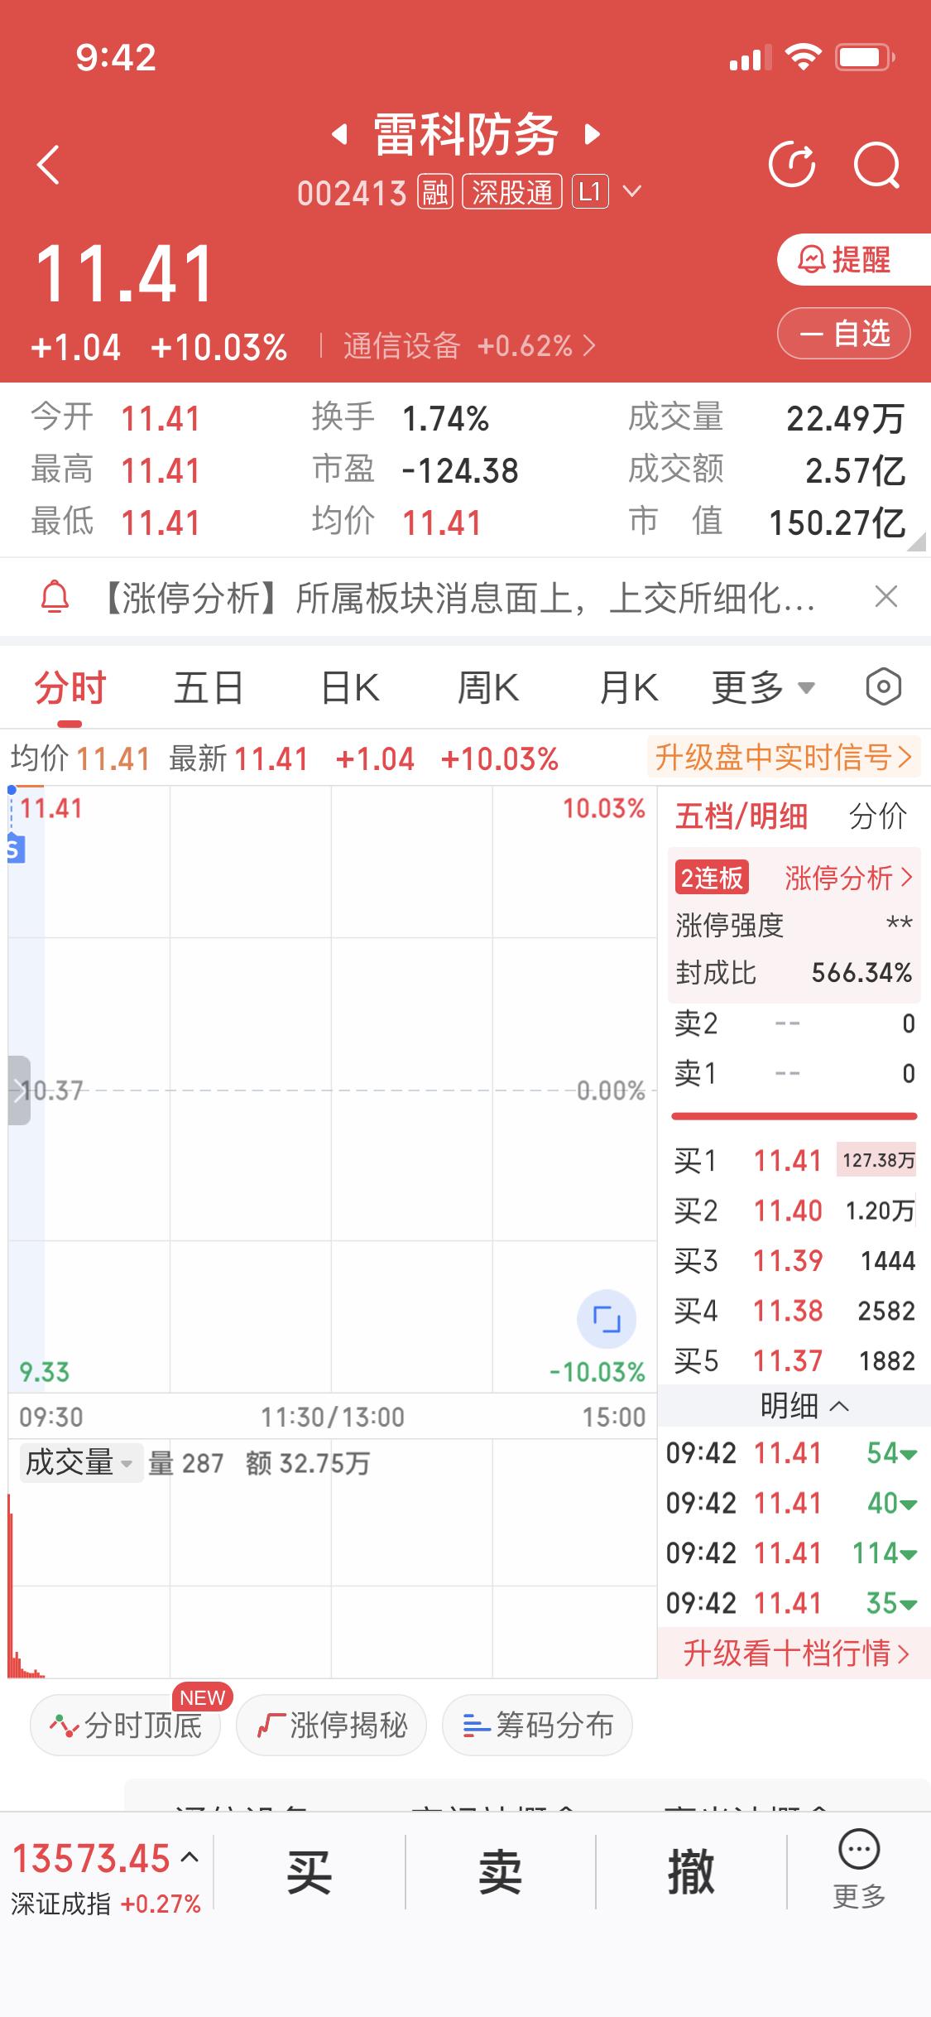Go to next stock with right triangle
931x2017 pixels.
pyautogui.click(x=592, y=134)
